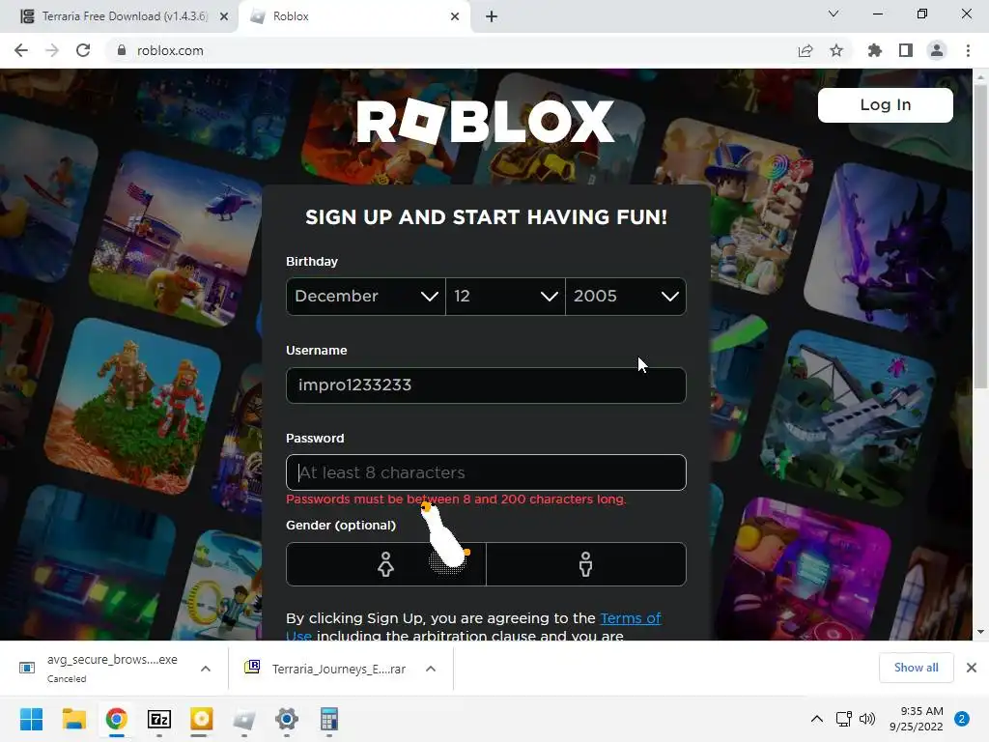Open the Chrome three-dot menu
989x742 pixels.
(968, 50)
